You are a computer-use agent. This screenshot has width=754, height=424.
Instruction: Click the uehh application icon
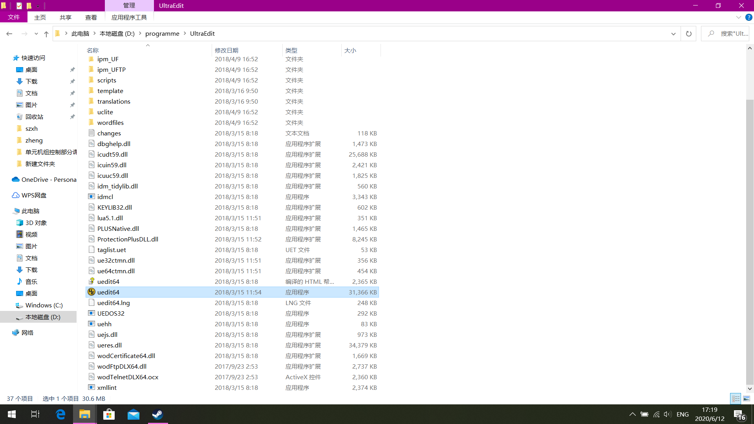[92, 324]
